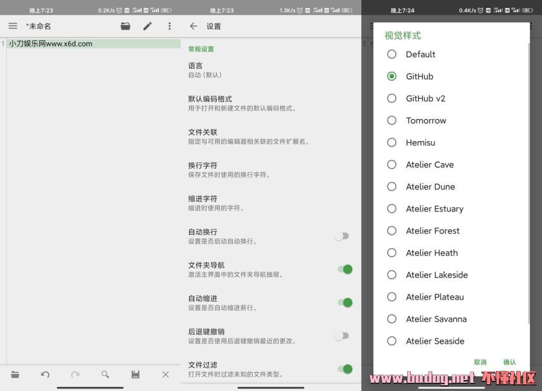
Task: Open the three-dot overflow menu
Action: 169,26
